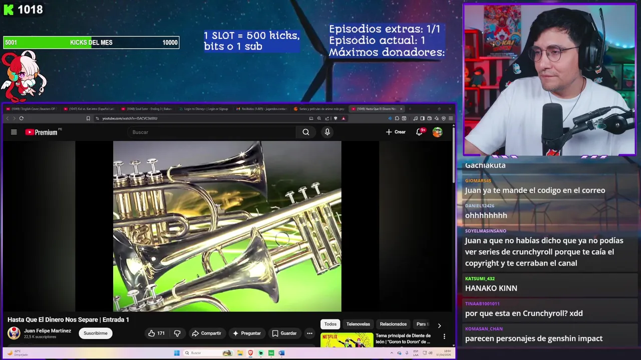
Task: Like the video with thumbs up
Action: point(156,333)
